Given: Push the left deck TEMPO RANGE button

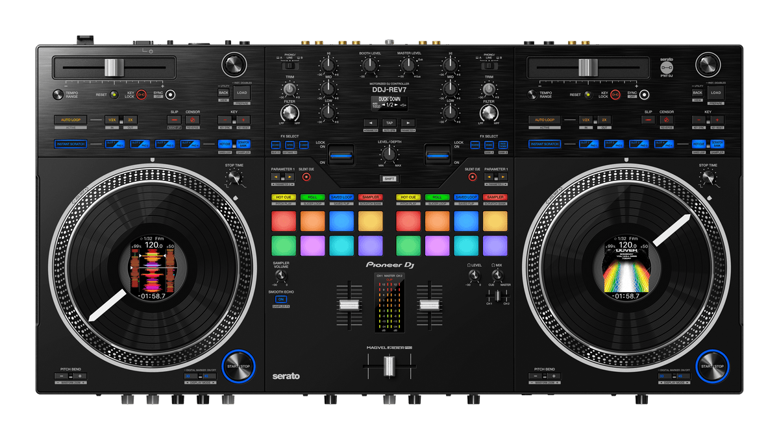Looking at the screenshot, I should click(x=58, y=95).
